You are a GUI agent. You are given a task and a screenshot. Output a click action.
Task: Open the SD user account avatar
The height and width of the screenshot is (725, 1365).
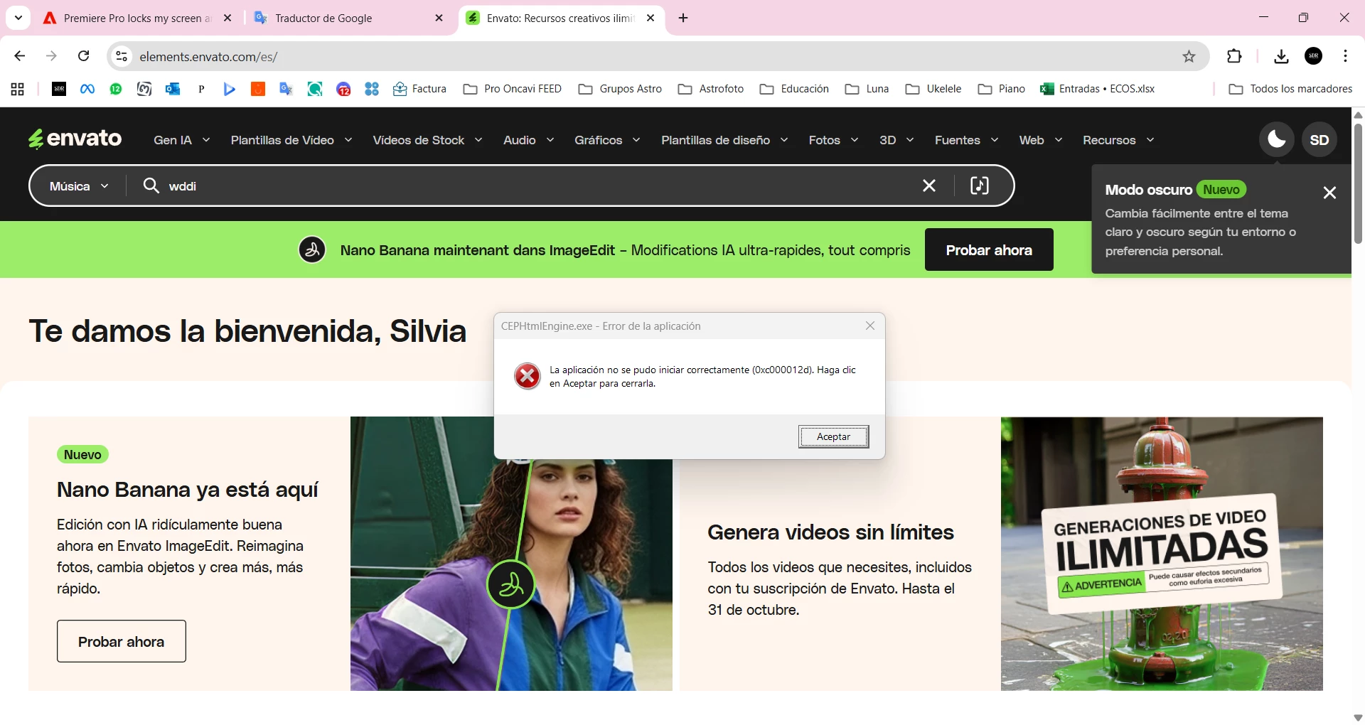click(1319, 140)
